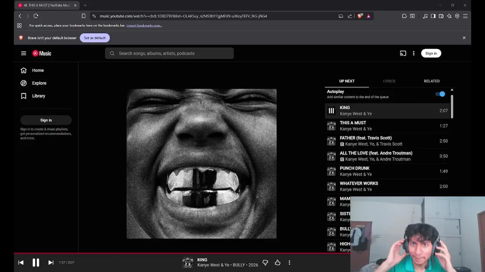Click the queue panel scrollbar

452,107
